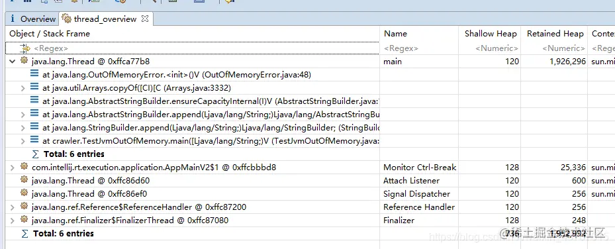Click the Numeric filter under Retained Heap
The width and height of the screenshot is (615, 249).
click(563, 48)
